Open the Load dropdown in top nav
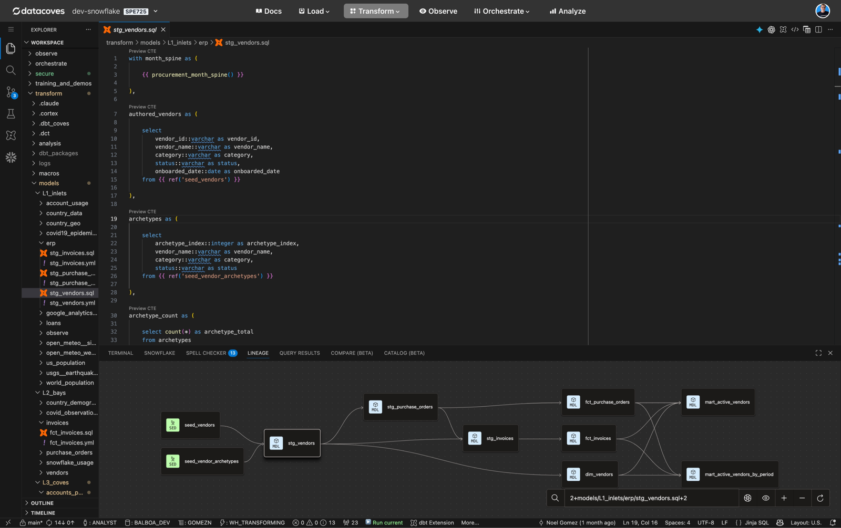 click(x=314, y=11)
